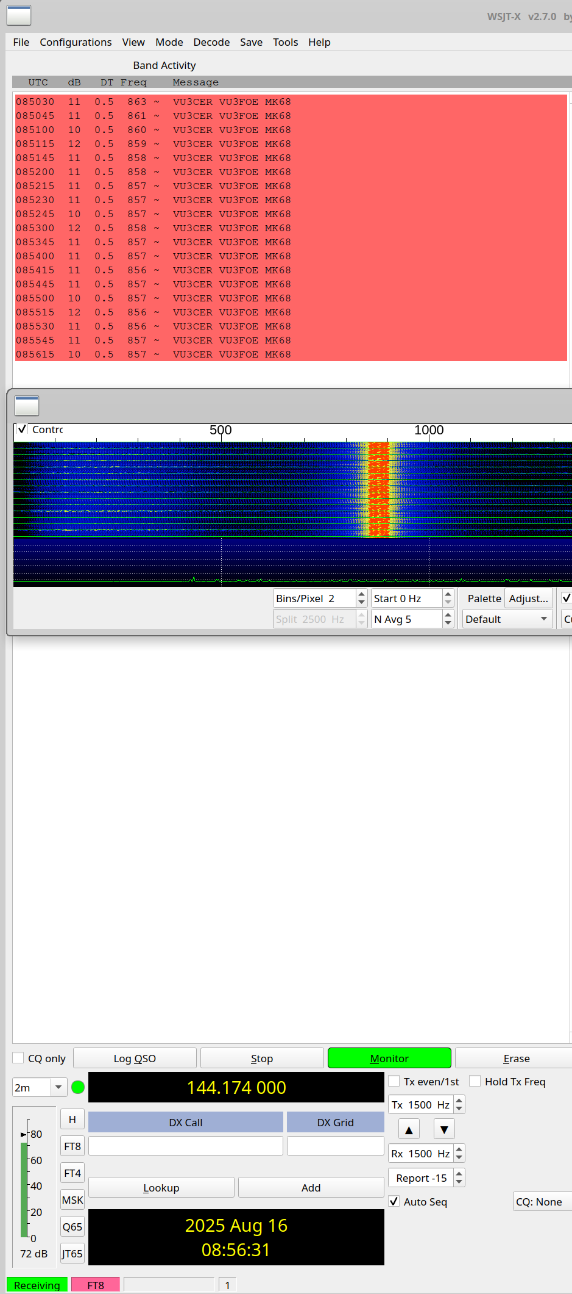The image size is (572, 1294).
Task: Select H mode button
Action: [x=72, y=1119]
